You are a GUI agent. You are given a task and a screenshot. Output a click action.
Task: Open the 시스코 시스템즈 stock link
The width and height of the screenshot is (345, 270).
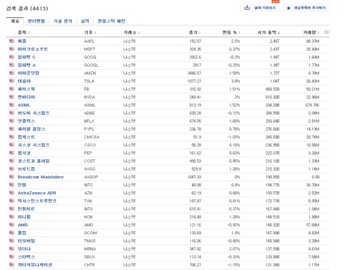tap(33, 145)
